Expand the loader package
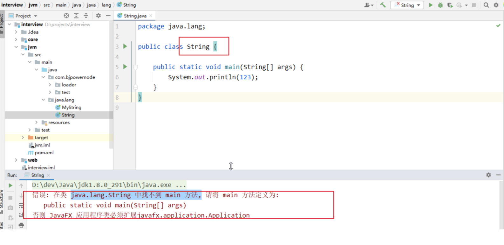Image resolution: width=504 pixels, height=245 pixels. coord(50,85)
